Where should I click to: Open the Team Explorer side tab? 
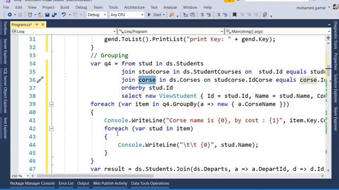click(x=335, y=119)
